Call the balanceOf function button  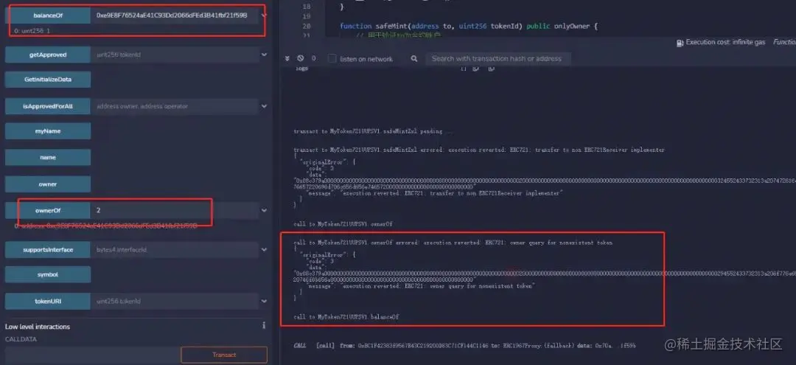(48, 15)
